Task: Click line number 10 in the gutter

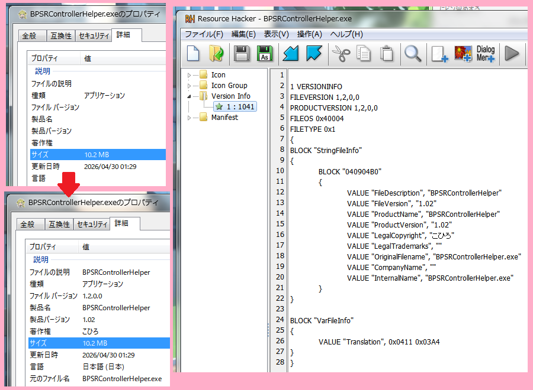Action: [280, 171]
